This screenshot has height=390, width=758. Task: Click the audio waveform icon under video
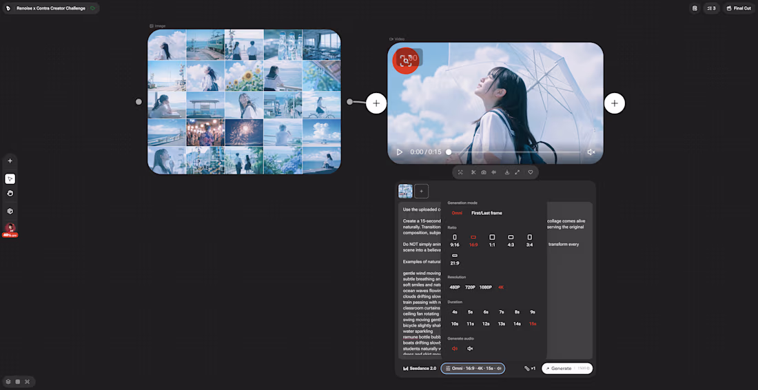[x=493, y=172]
